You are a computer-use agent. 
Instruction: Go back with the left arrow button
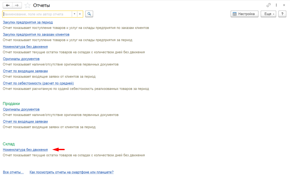pyautogui.click(x=7, y=5)
